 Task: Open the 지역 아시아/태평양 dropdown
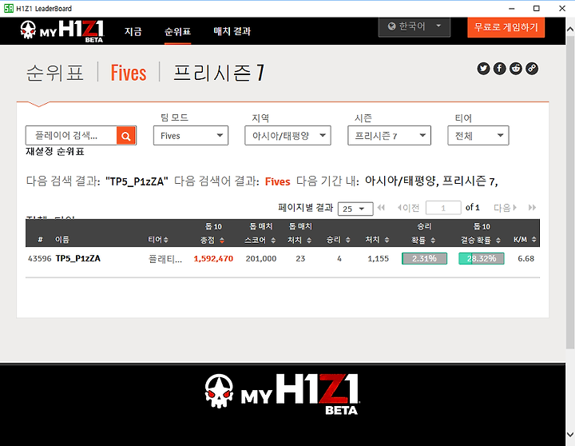tap(287, 136)
